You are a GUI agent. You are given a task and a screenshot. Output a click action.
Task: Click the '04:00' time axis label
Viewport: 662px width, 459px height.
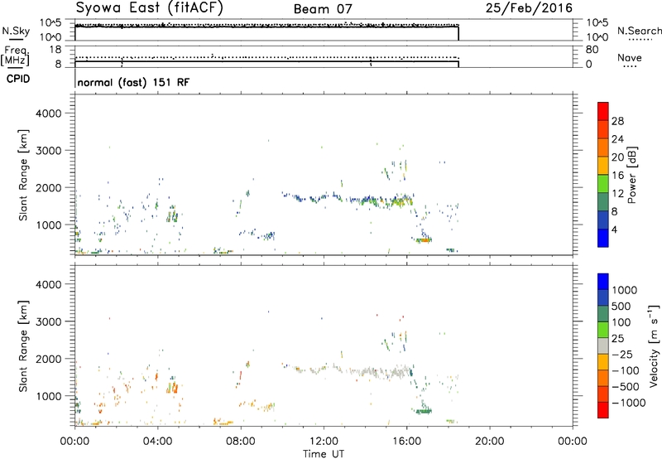[x=157, y=442]
